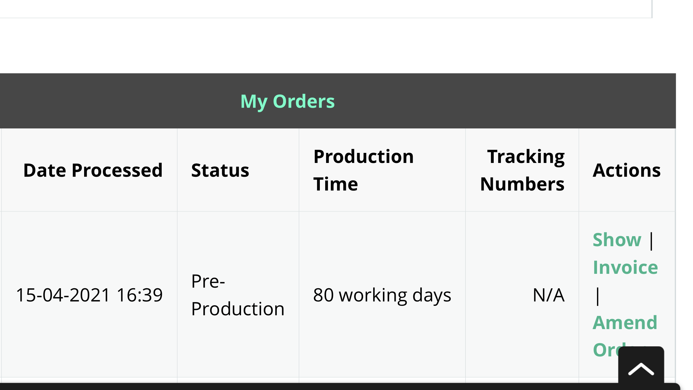Select the Tracking Numbers column header
This screenshot has height=390, width=693.
[522, 170]
